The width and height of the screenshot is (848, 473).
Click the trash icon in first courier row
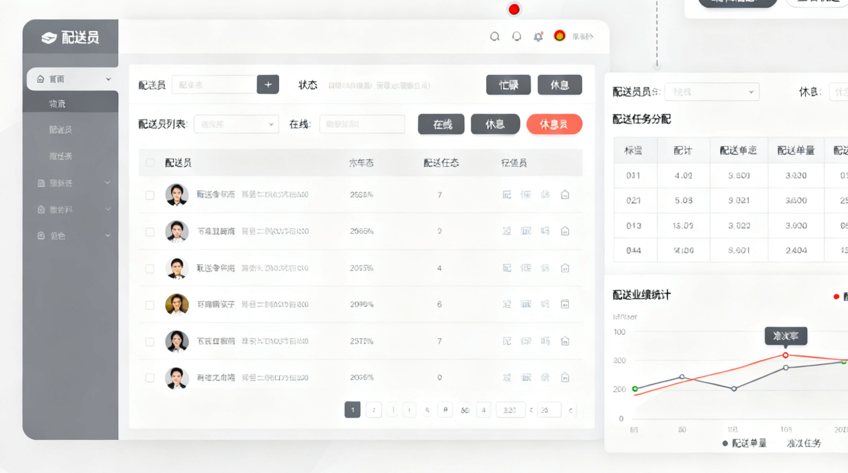tap(565, 194)
